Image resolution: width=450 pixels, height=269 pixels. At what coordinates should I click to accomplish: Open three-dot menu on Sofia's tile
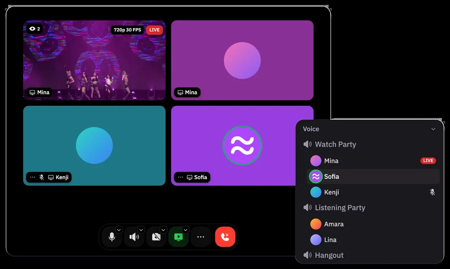click(180, 177)
